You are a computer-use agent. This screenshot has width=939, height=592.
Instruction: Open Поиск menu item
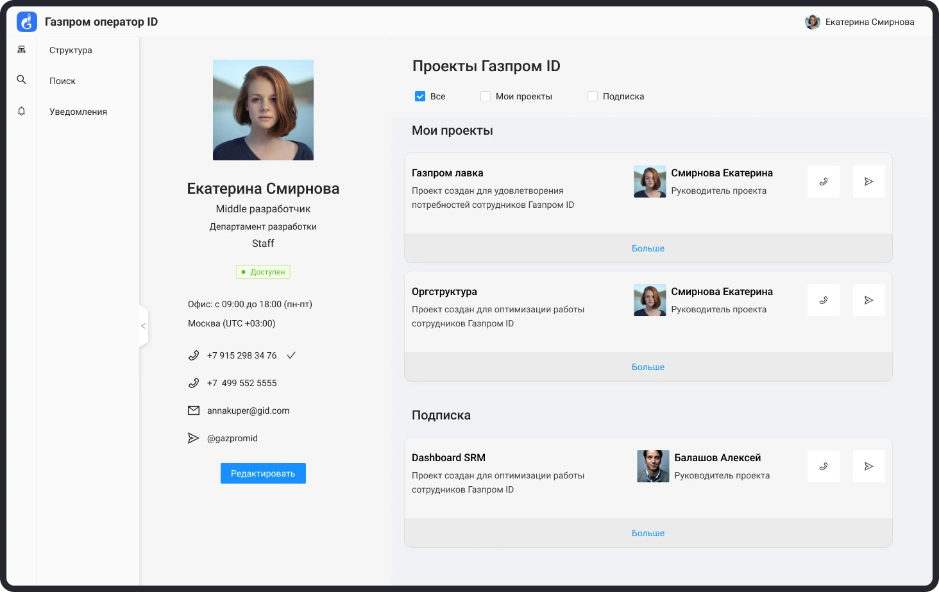(x=62, y=81)
